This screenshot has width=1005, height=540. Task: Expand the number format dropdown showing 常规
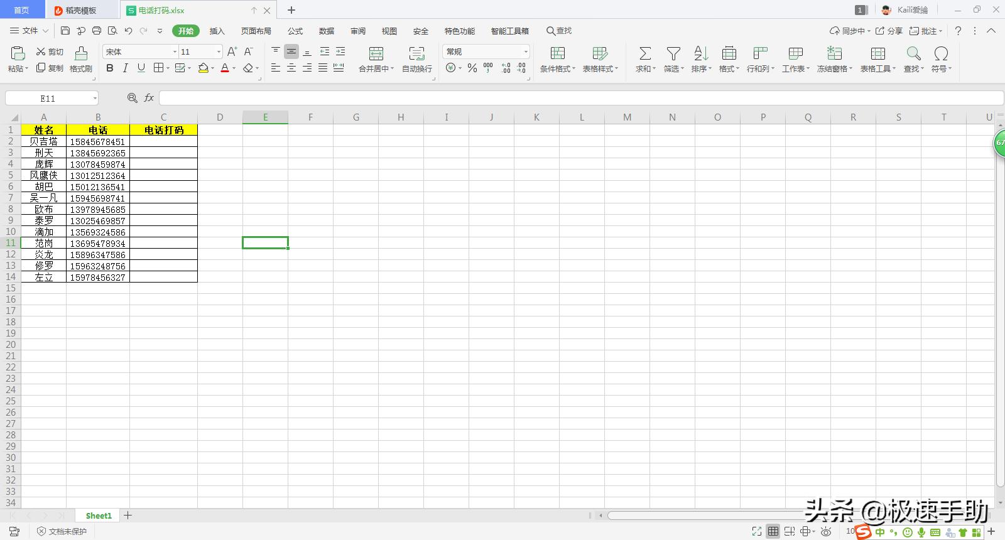click(x=526, y=51)
